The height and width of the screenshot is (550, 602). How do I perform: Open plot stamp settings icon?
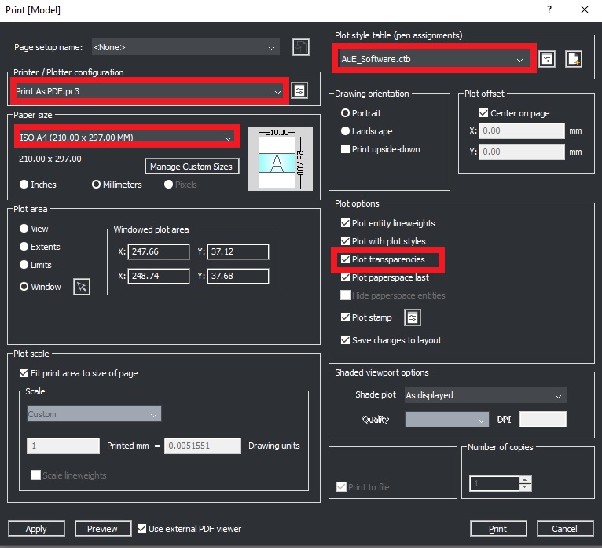tap(413, 317)
